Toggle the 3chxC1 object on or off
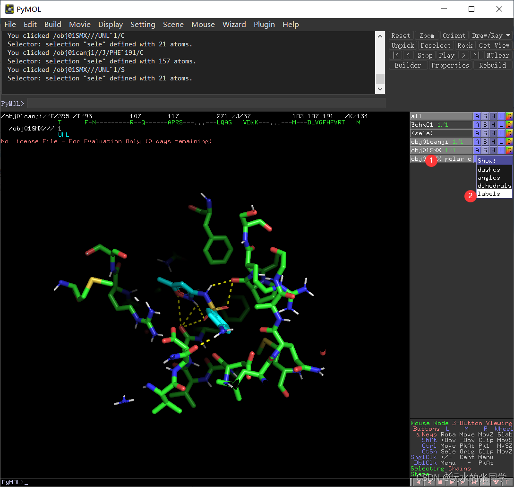 (x=441, y=125)
